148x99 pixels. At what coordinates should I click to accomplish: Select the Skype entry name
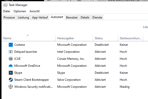18,73
